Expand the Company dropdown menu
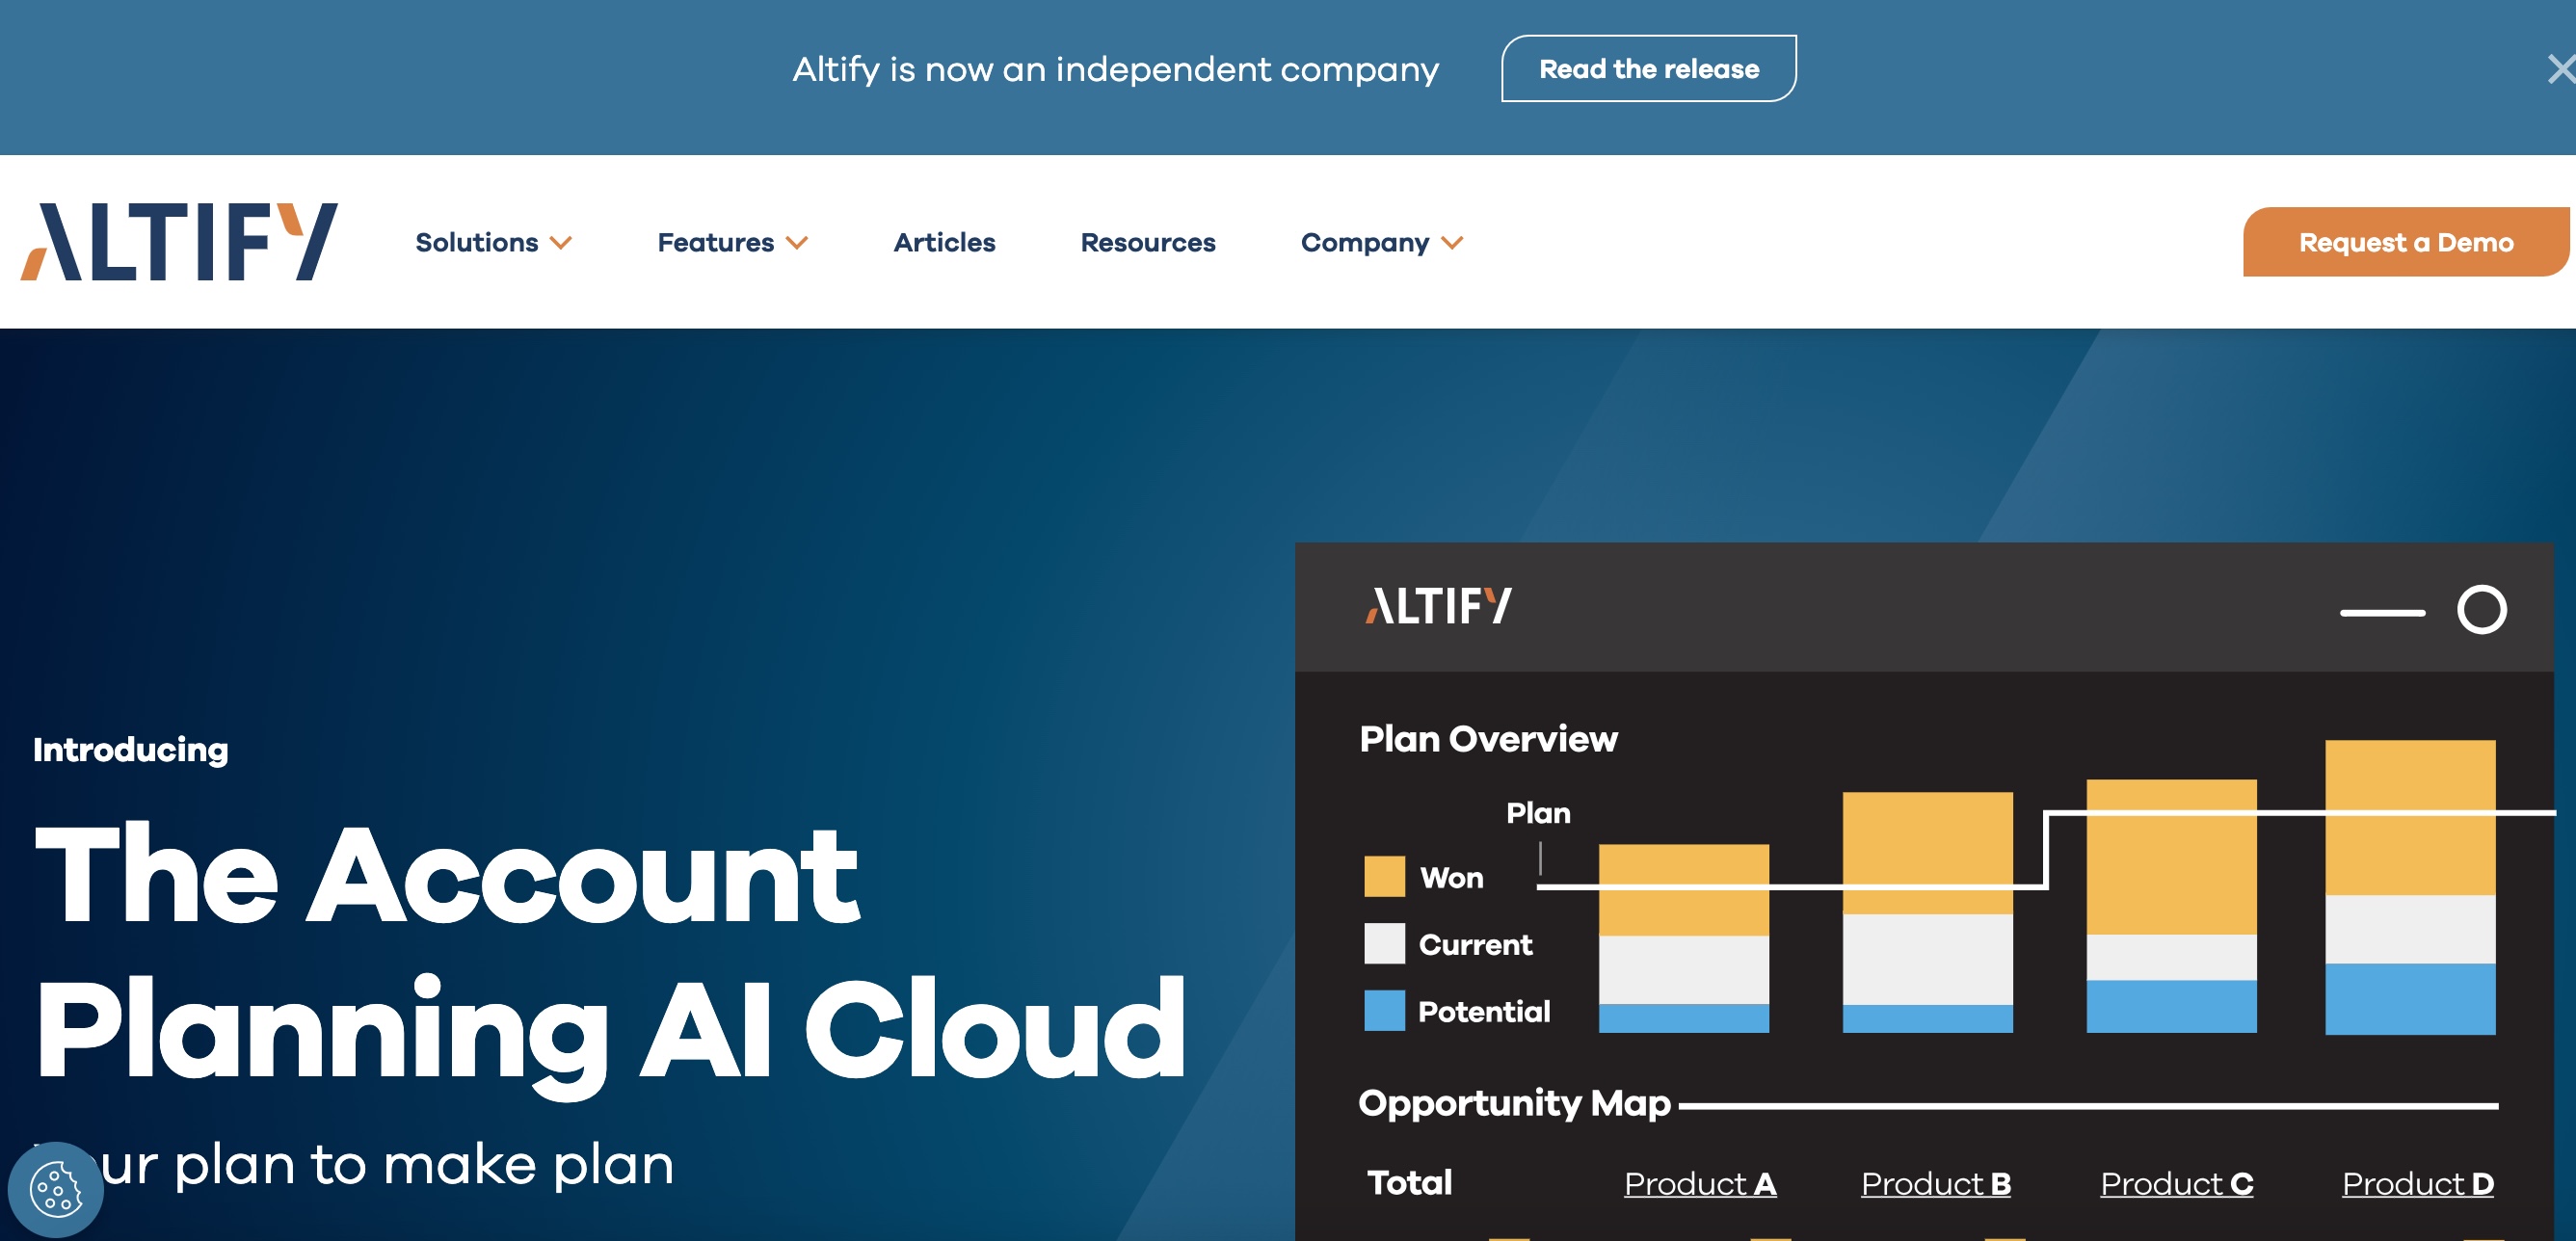The width and height of the screenshot is (2576, 1241). [1382, 242]
